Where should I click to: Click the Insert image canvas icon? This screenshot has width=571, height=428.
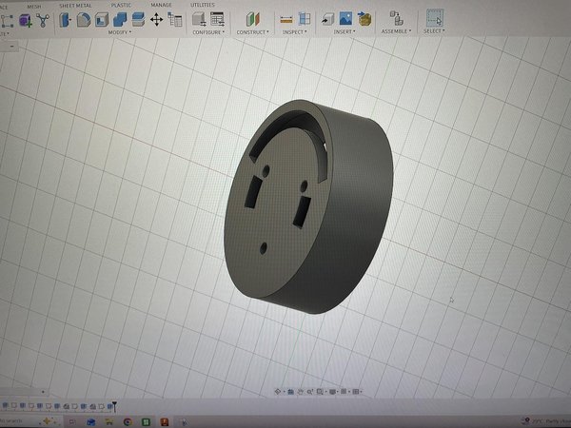345,18
